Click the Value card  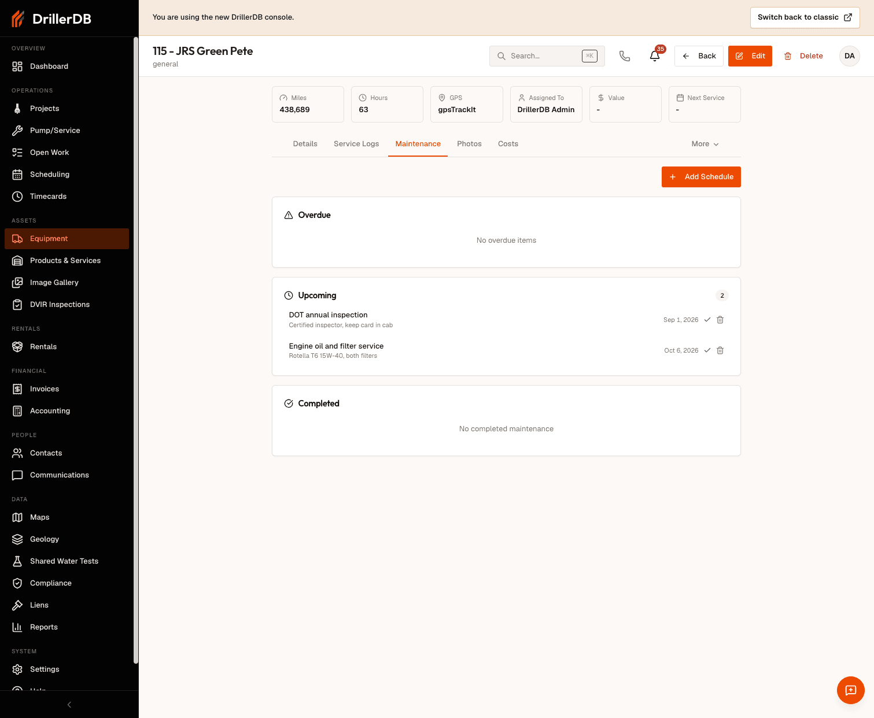[x=625, y=104]
